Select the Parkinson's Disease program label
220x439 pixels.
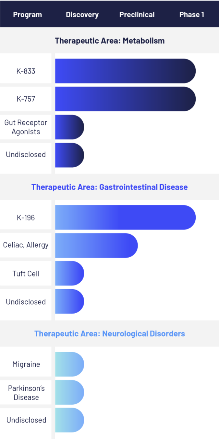(x=26, y=393)
